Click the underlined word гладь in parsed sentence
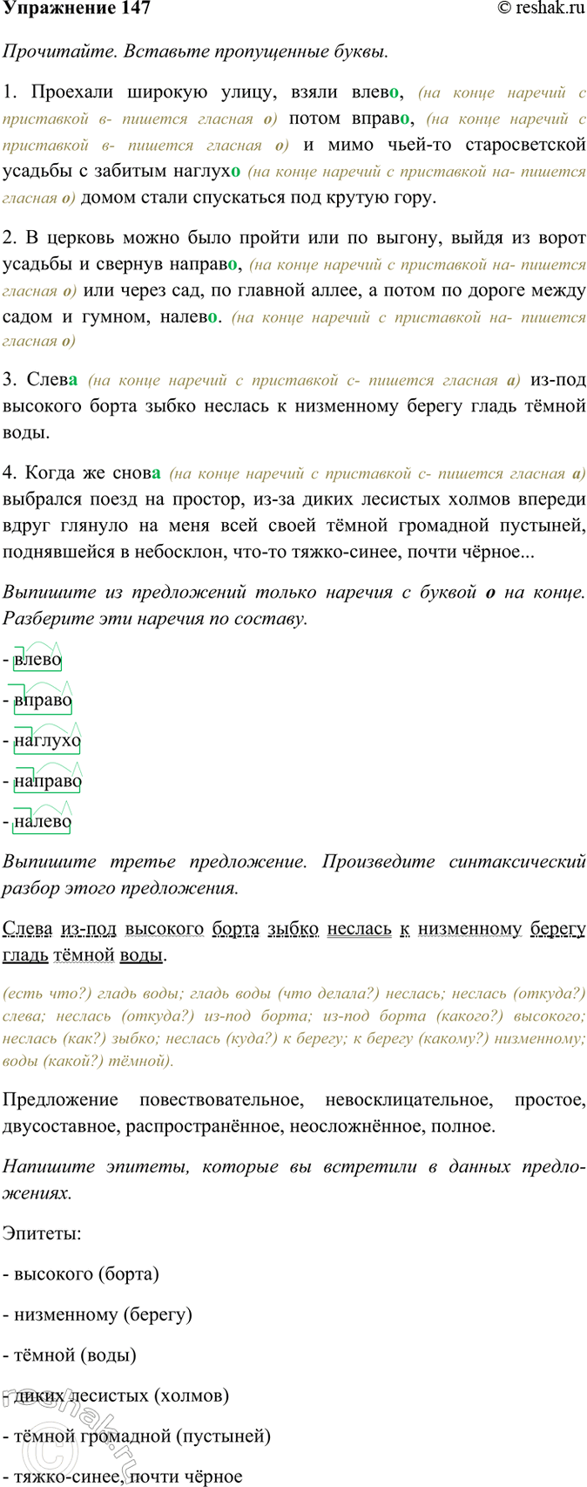587x1487 pixels. 25,955
